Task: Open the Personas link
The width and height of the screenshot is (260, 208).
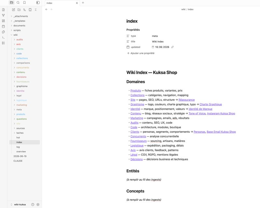Action: 199,132
